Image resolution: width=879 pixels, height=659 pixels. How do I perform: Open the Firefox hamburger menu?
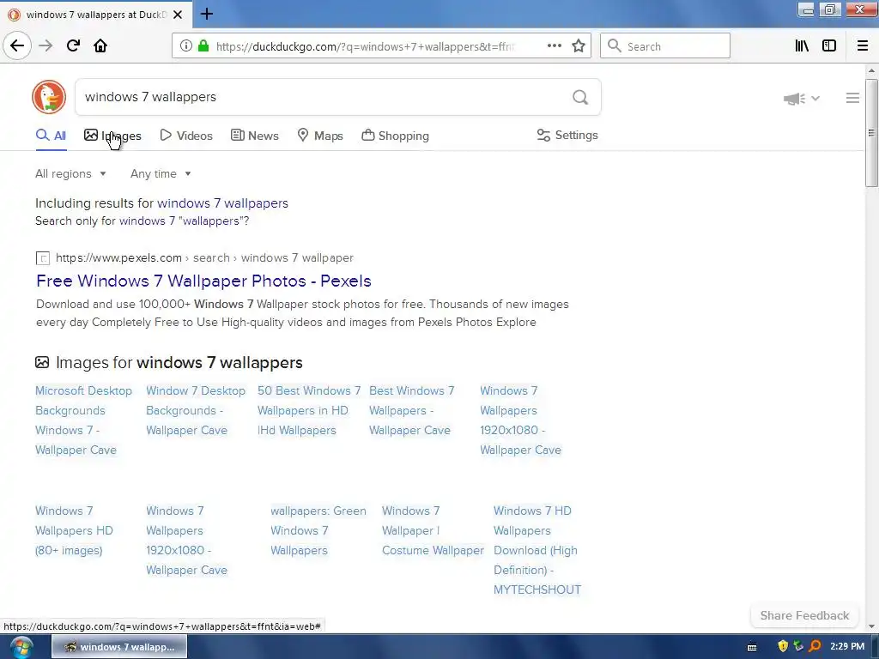point(863,46)
